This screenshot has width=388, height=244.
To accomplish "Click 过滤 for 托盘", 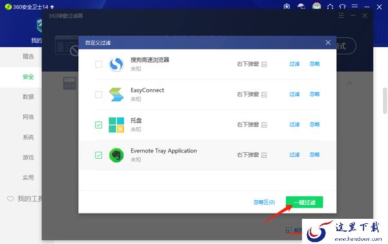I will click(294, 125).
